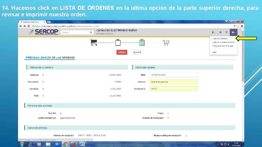
Task: Open Chrome from the taskbar
Action: tap(65, 144)
